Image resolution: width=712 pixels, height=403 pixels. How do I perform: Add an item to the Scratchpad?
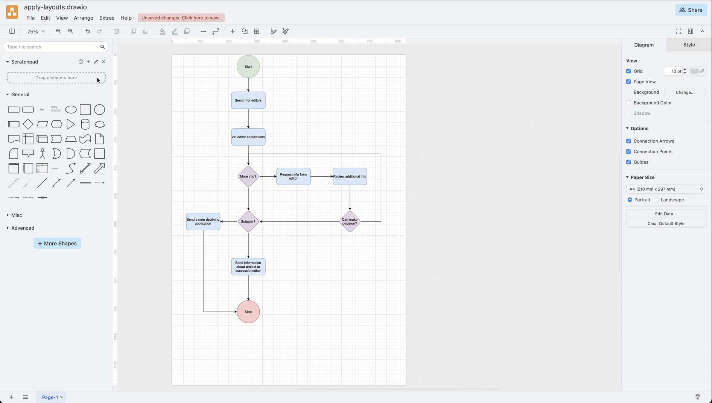(x=88, y=62)
